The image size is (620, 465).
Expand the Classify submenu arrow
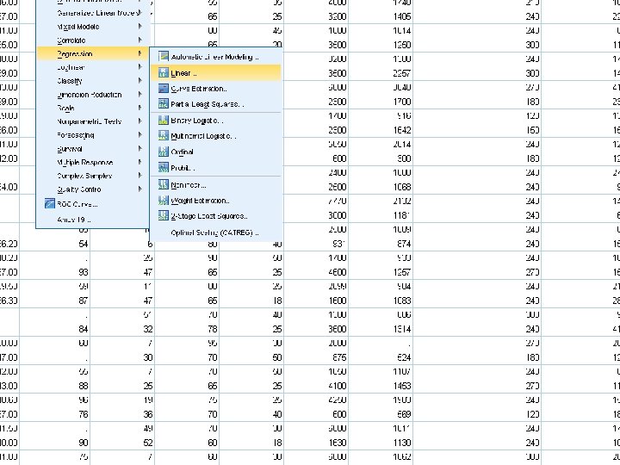pyautogui.click(x=139, y=81)
